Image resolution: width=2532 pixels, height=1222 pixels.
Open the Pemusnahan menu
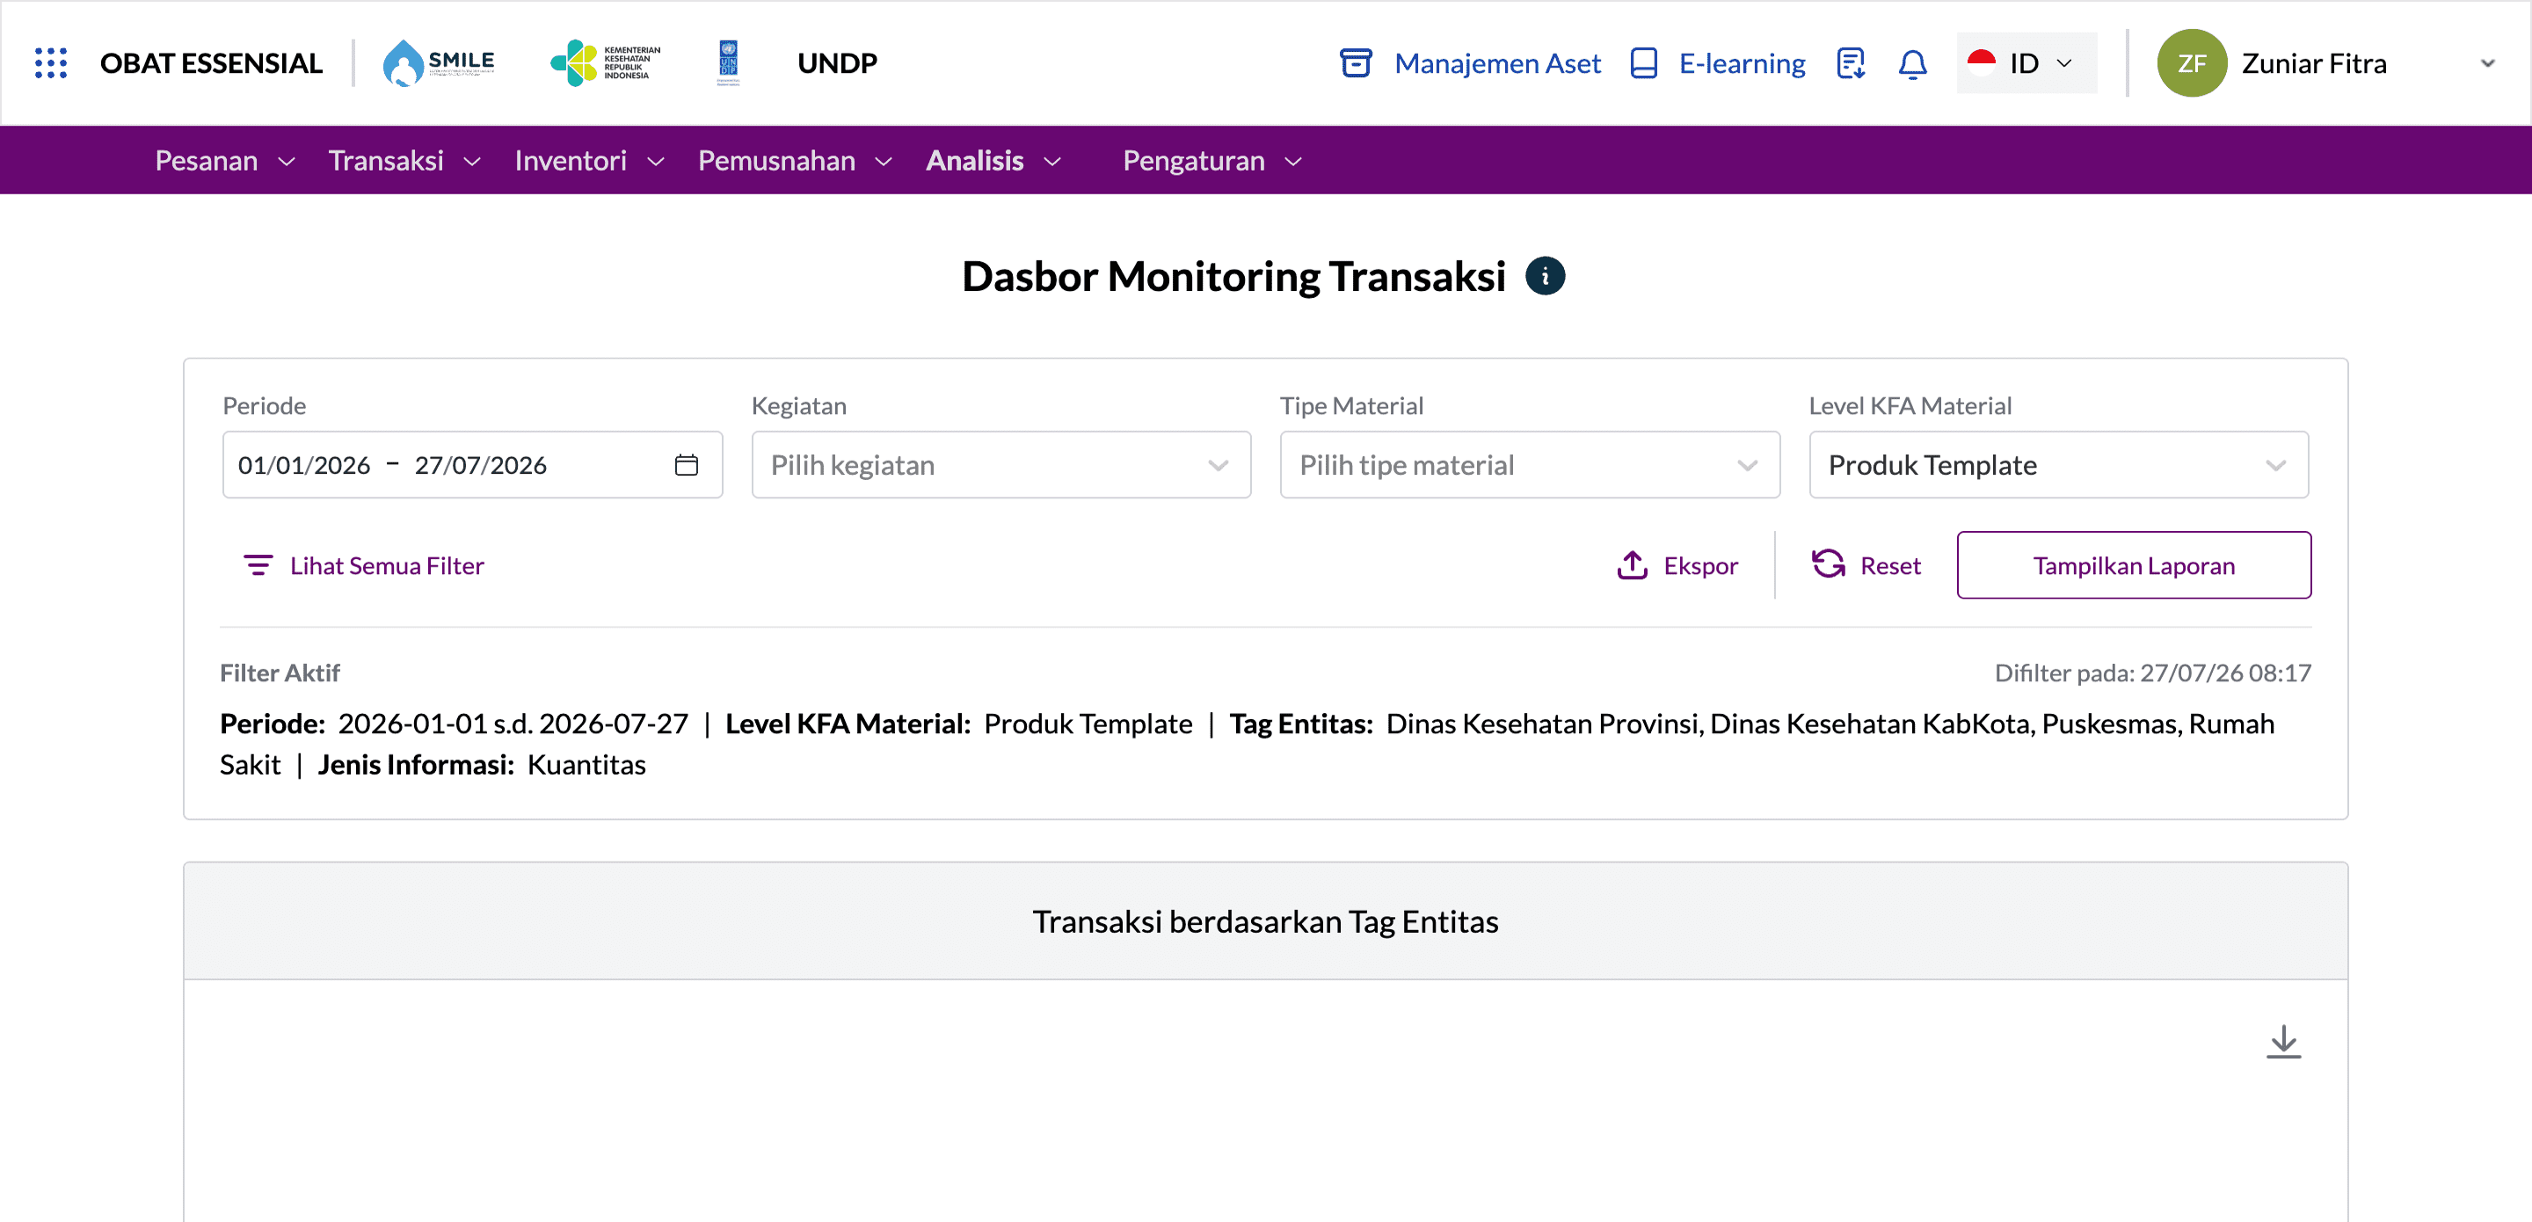(795, 160)
